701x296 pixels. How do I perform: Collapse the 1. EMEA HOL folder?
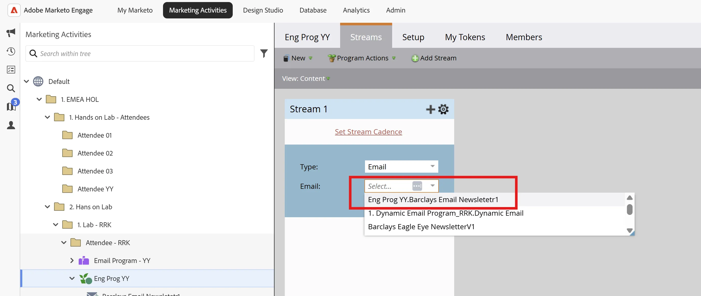pyautogui.click(x=39, y=99)
